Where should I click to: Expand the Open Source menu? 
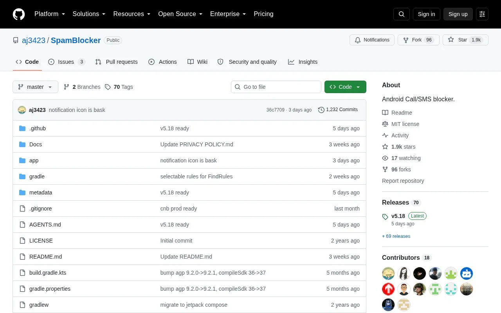click(x=180, y=14)
